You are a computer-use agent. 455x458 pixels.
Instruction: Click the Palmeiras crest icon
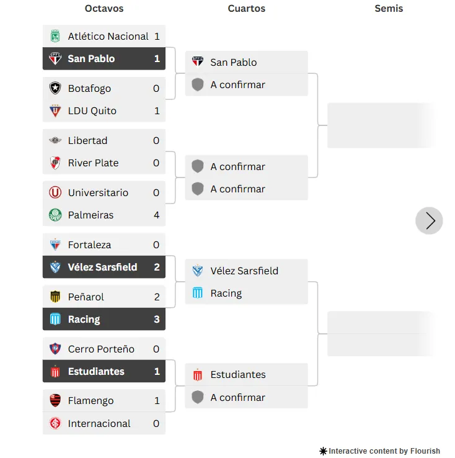pyautogui.click(x=55, y=215)
